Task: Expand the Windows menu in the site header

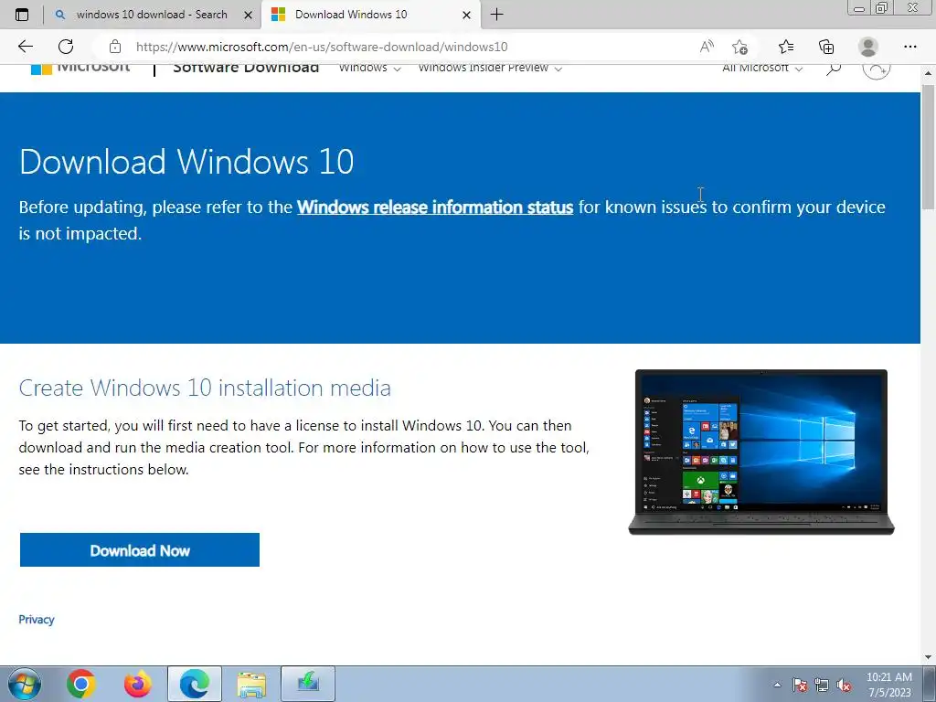Action: pos(369,68)
